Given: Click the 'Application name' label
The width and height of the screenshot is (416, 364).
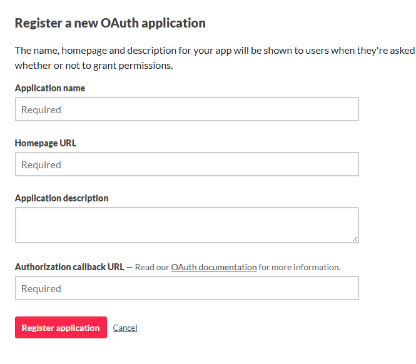Looking at the screenshot, I should [x=50, y=88].
